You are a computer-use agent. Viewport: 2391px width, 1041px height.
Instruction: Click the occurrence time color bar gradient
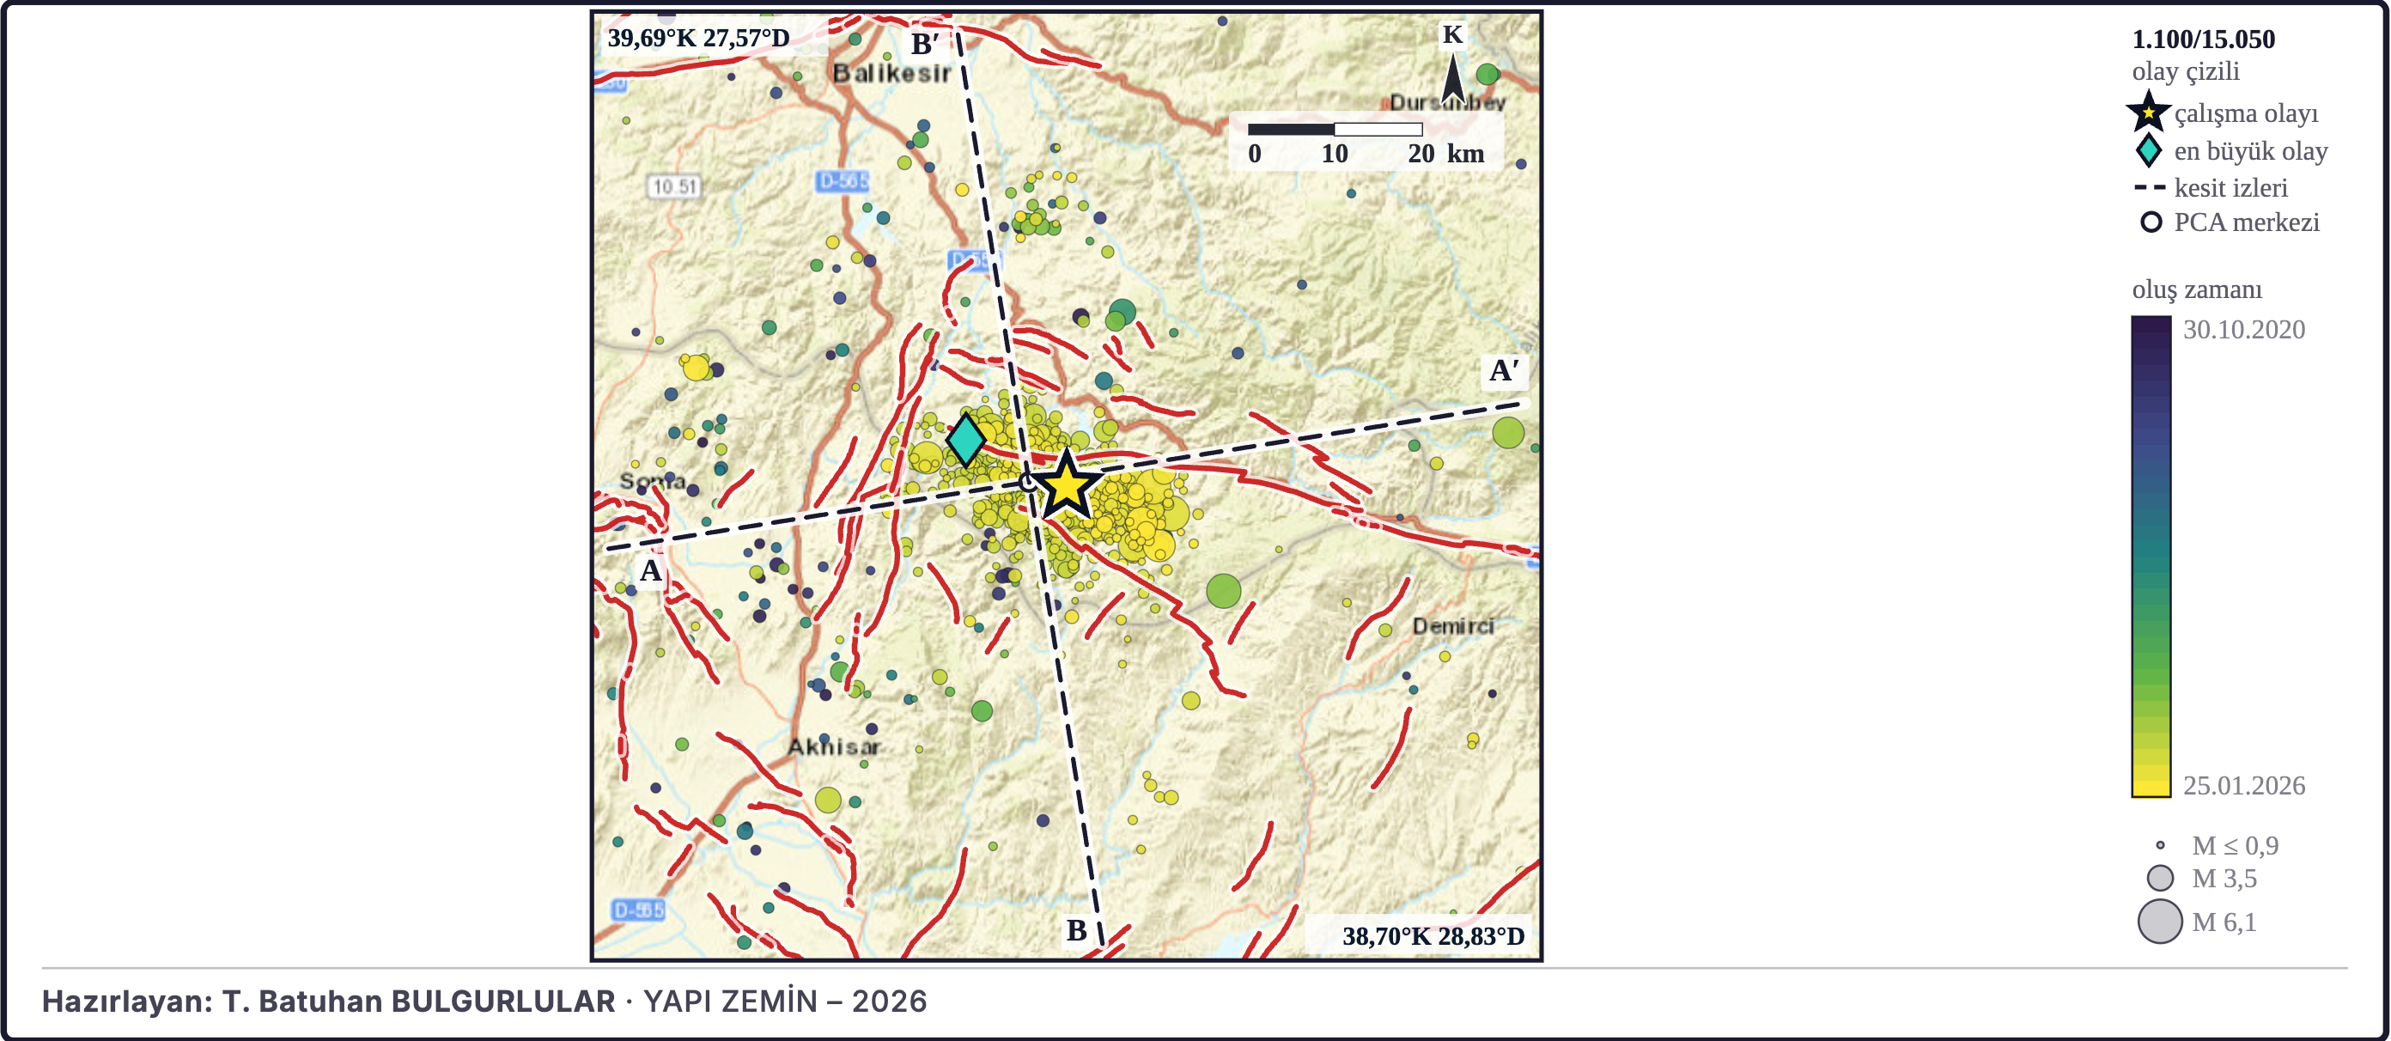click(x=2151, y=557)
